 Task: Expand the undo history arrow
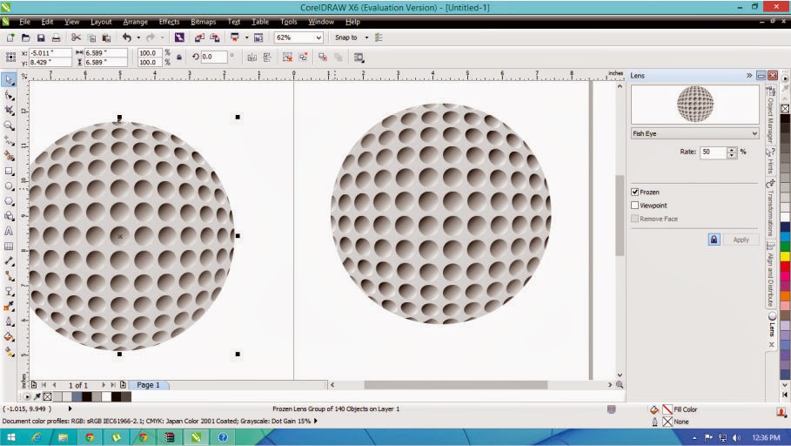point(138,37)
